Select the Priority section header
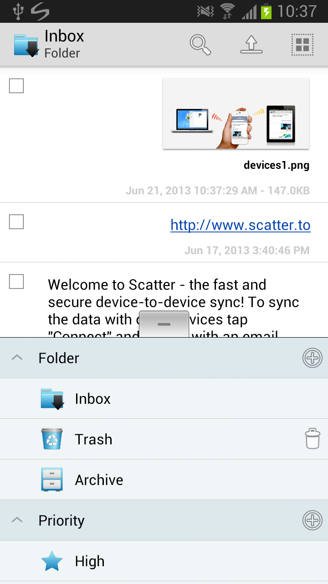This screenshot has height=584, width=328. tap(61, 520)
